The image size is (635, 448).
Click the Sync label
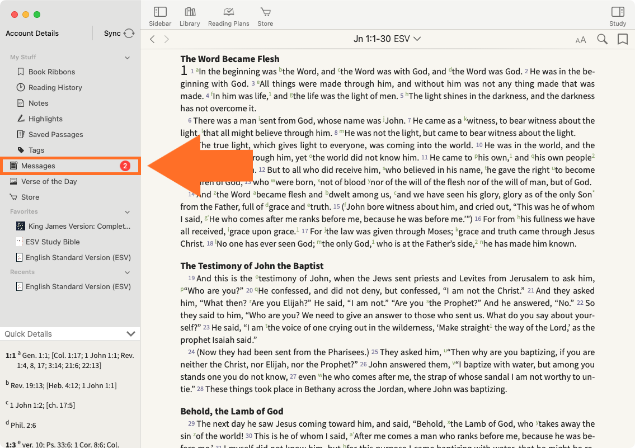coord(112,33)
